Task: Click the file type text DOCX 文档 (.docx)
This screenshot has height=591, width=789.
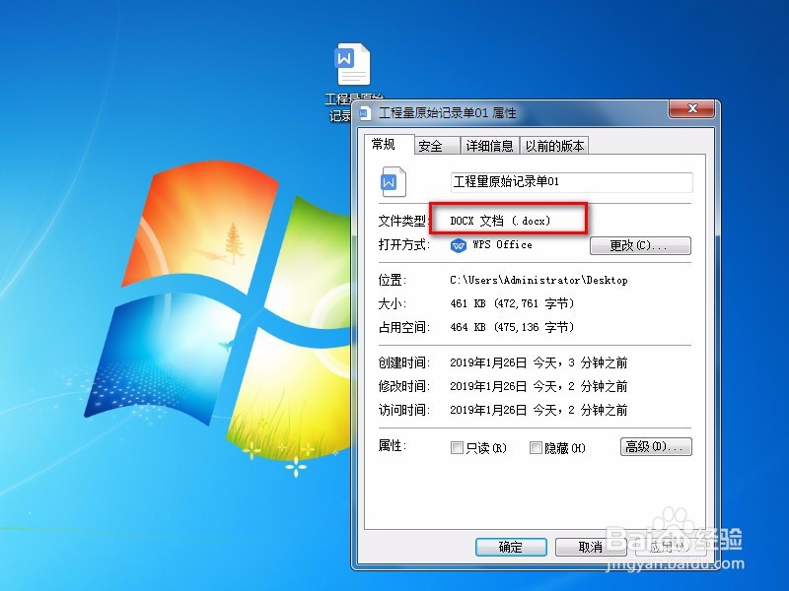Action: point(500,221)
